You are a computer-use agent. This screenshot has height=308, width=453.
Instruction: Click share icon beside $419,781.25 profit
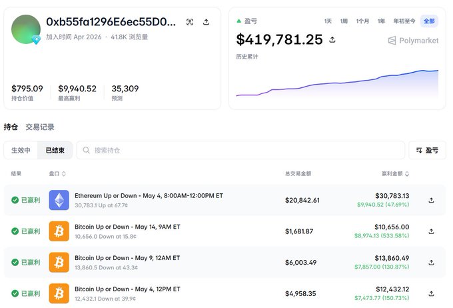[332, 39]
